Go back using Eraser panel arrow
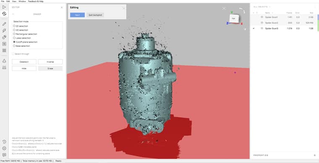This screenshot has width=319, height=163. 13,14
